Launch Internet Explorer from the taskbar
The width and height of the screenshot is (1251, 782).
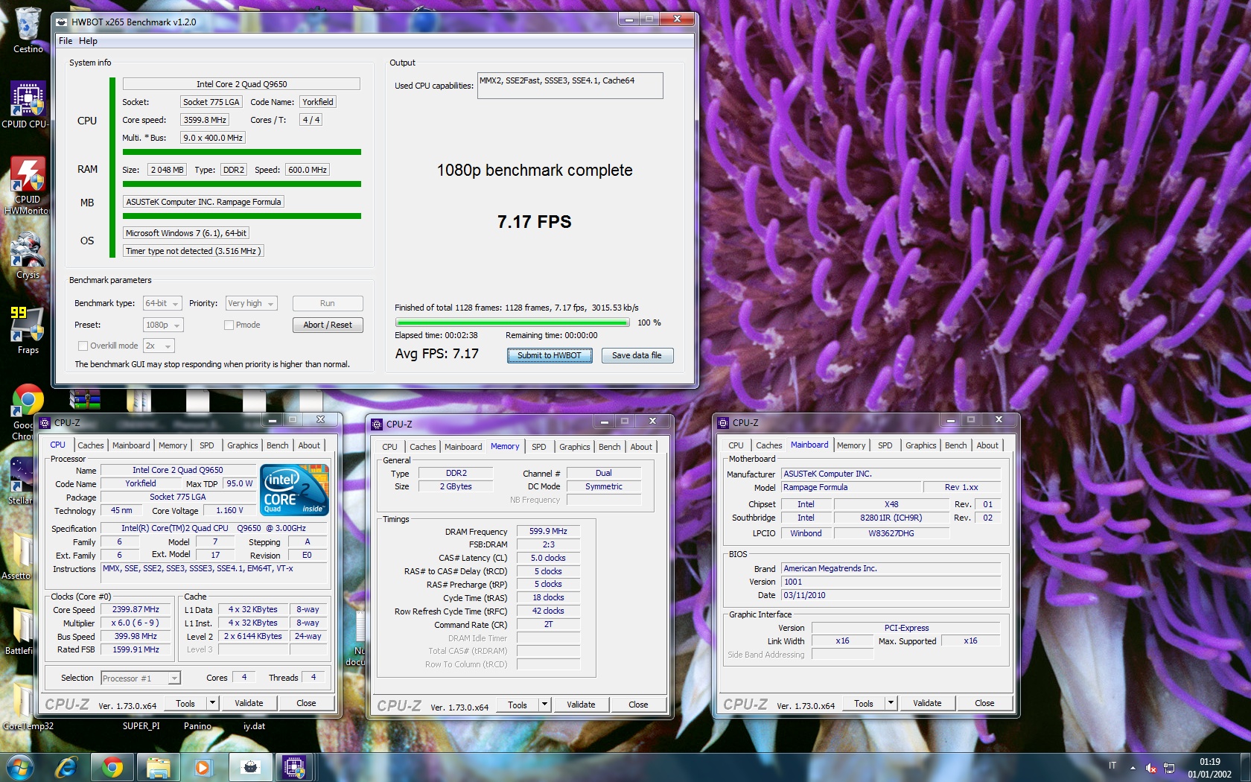point(66,767)
